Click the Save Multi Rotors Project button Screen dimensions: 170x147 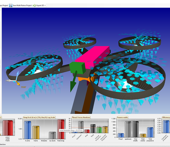20,6
